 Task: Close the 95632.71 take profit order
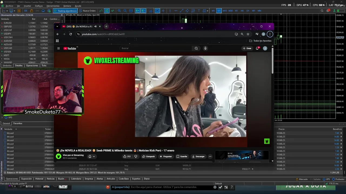pos(252,169)
